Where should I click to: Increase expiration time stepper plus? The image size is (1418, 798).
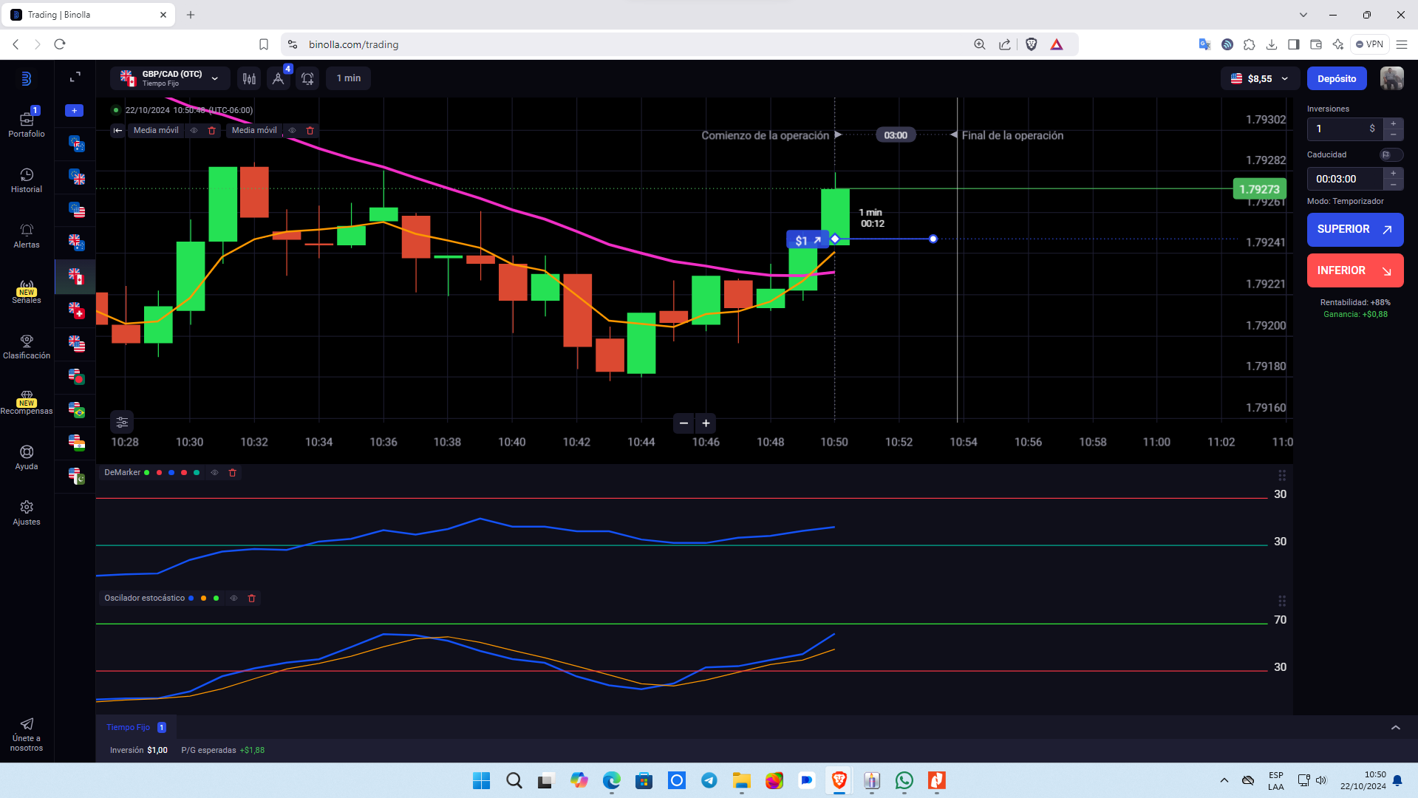click(1394, 174)
